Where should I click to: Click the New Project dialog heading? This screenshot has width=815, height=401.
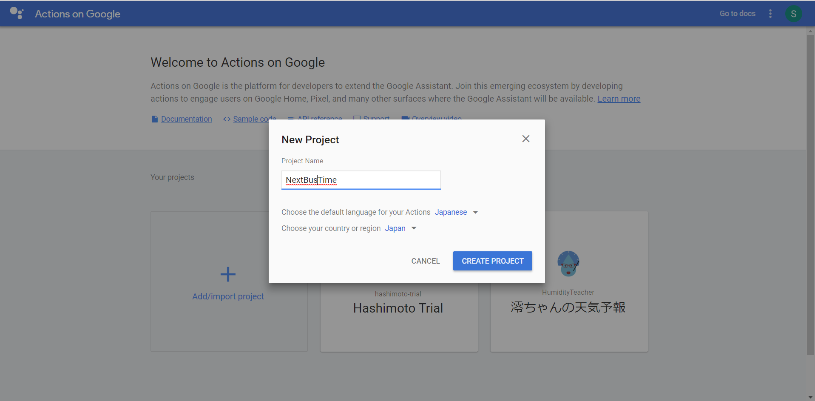(310, 140)
